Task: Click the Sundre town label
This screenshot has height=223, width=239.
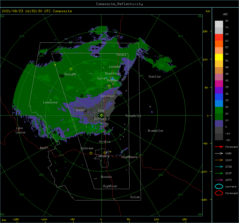Action: 80,110
